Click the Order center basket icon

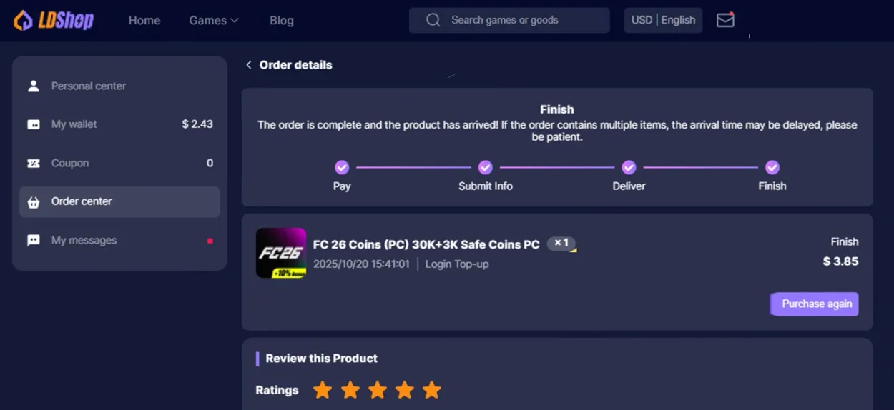point(34,202)
